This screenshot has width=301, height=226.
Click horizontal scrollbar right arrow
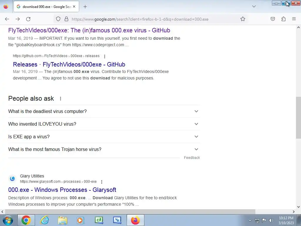[294, 212]
